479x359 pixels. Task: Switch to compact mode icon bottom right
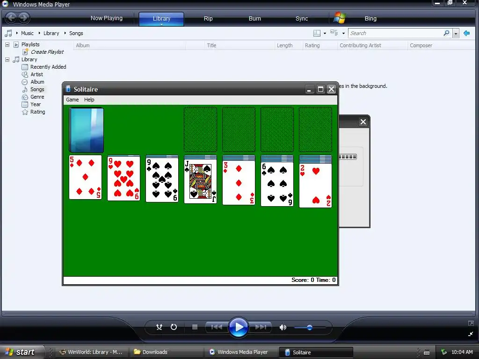(471, 334)
